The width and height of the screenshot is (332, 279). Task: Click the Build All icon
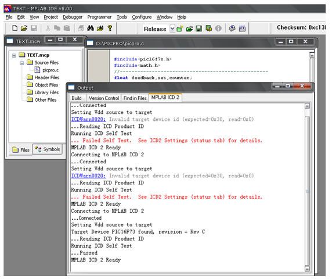click(x=242, y=28)
